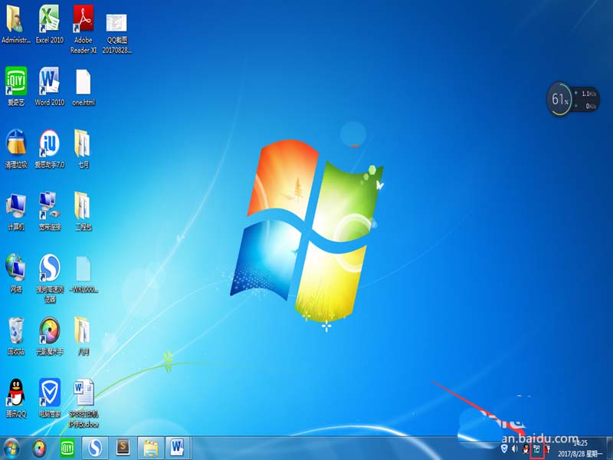This screenshot has width=613, height=460.
Task: Open the Administrator user folder icon
Action: point(16,24)
